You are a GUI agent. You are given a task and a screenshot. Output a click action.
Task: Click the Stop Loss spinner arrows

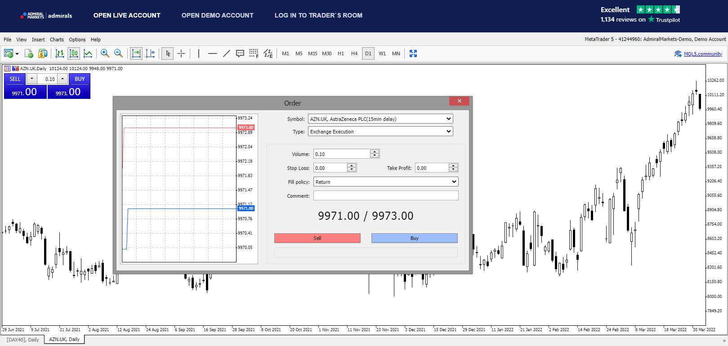[x=352, y=168]
